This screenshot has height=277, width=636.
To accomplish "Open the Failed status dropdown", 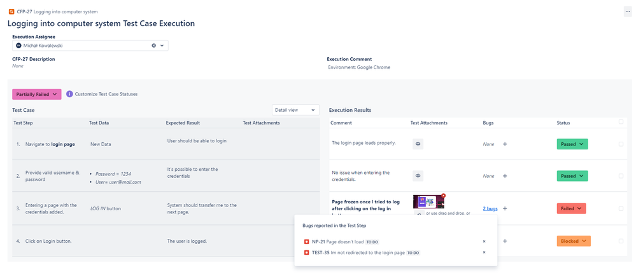I will click(x=572, y=208).
